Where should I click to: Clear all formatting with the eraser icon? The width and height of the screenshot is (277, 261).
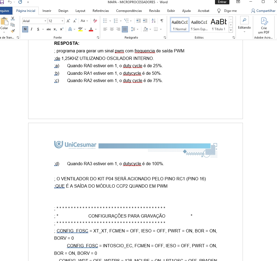(95, 21)
